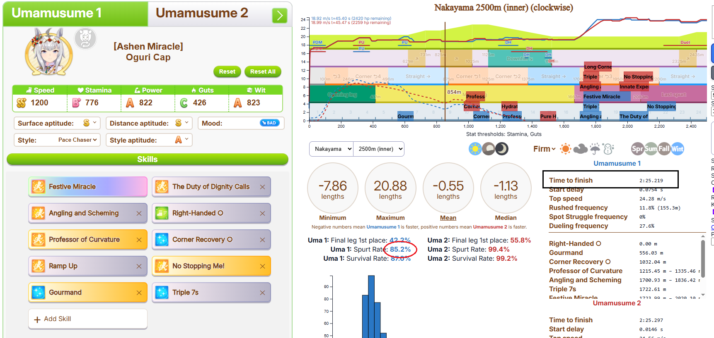Remove The Duty of Dignity Calls skill
The image size is (714, 338).
(262, 187)
